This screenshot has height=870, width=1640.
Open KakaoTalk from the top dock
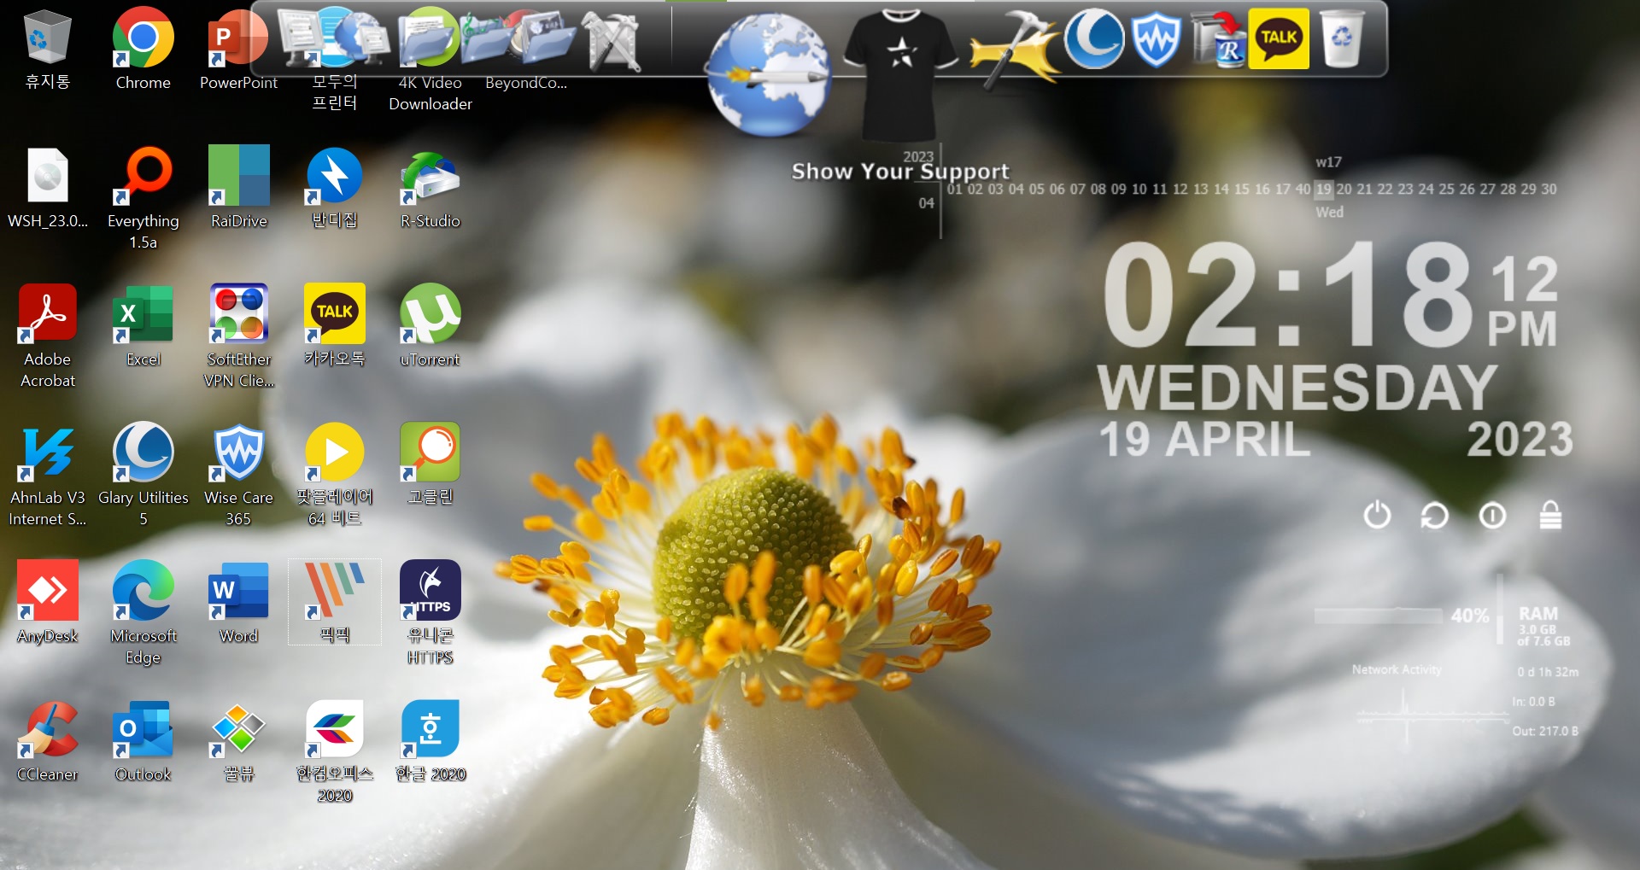coord(1279,38)
